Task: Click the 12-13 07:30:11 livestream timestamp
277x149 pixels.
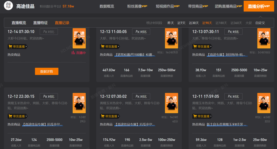Action: pos(206,32)
